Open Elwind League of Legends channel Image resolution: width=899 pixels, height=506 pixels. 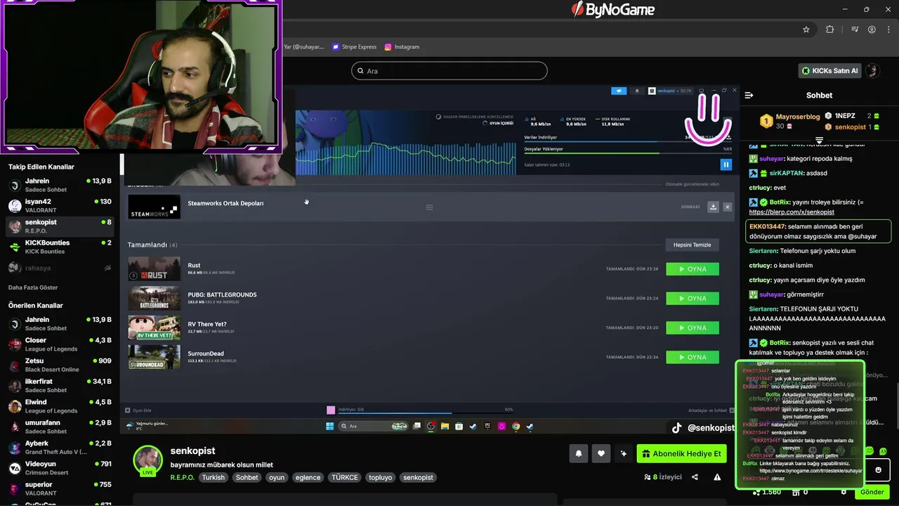tap(60, 406)
